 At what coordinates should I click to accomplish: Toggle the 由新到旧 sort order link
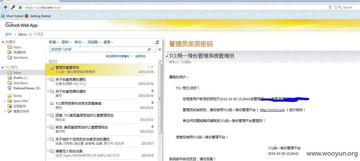pyautogui.click(x=140, y=56)
